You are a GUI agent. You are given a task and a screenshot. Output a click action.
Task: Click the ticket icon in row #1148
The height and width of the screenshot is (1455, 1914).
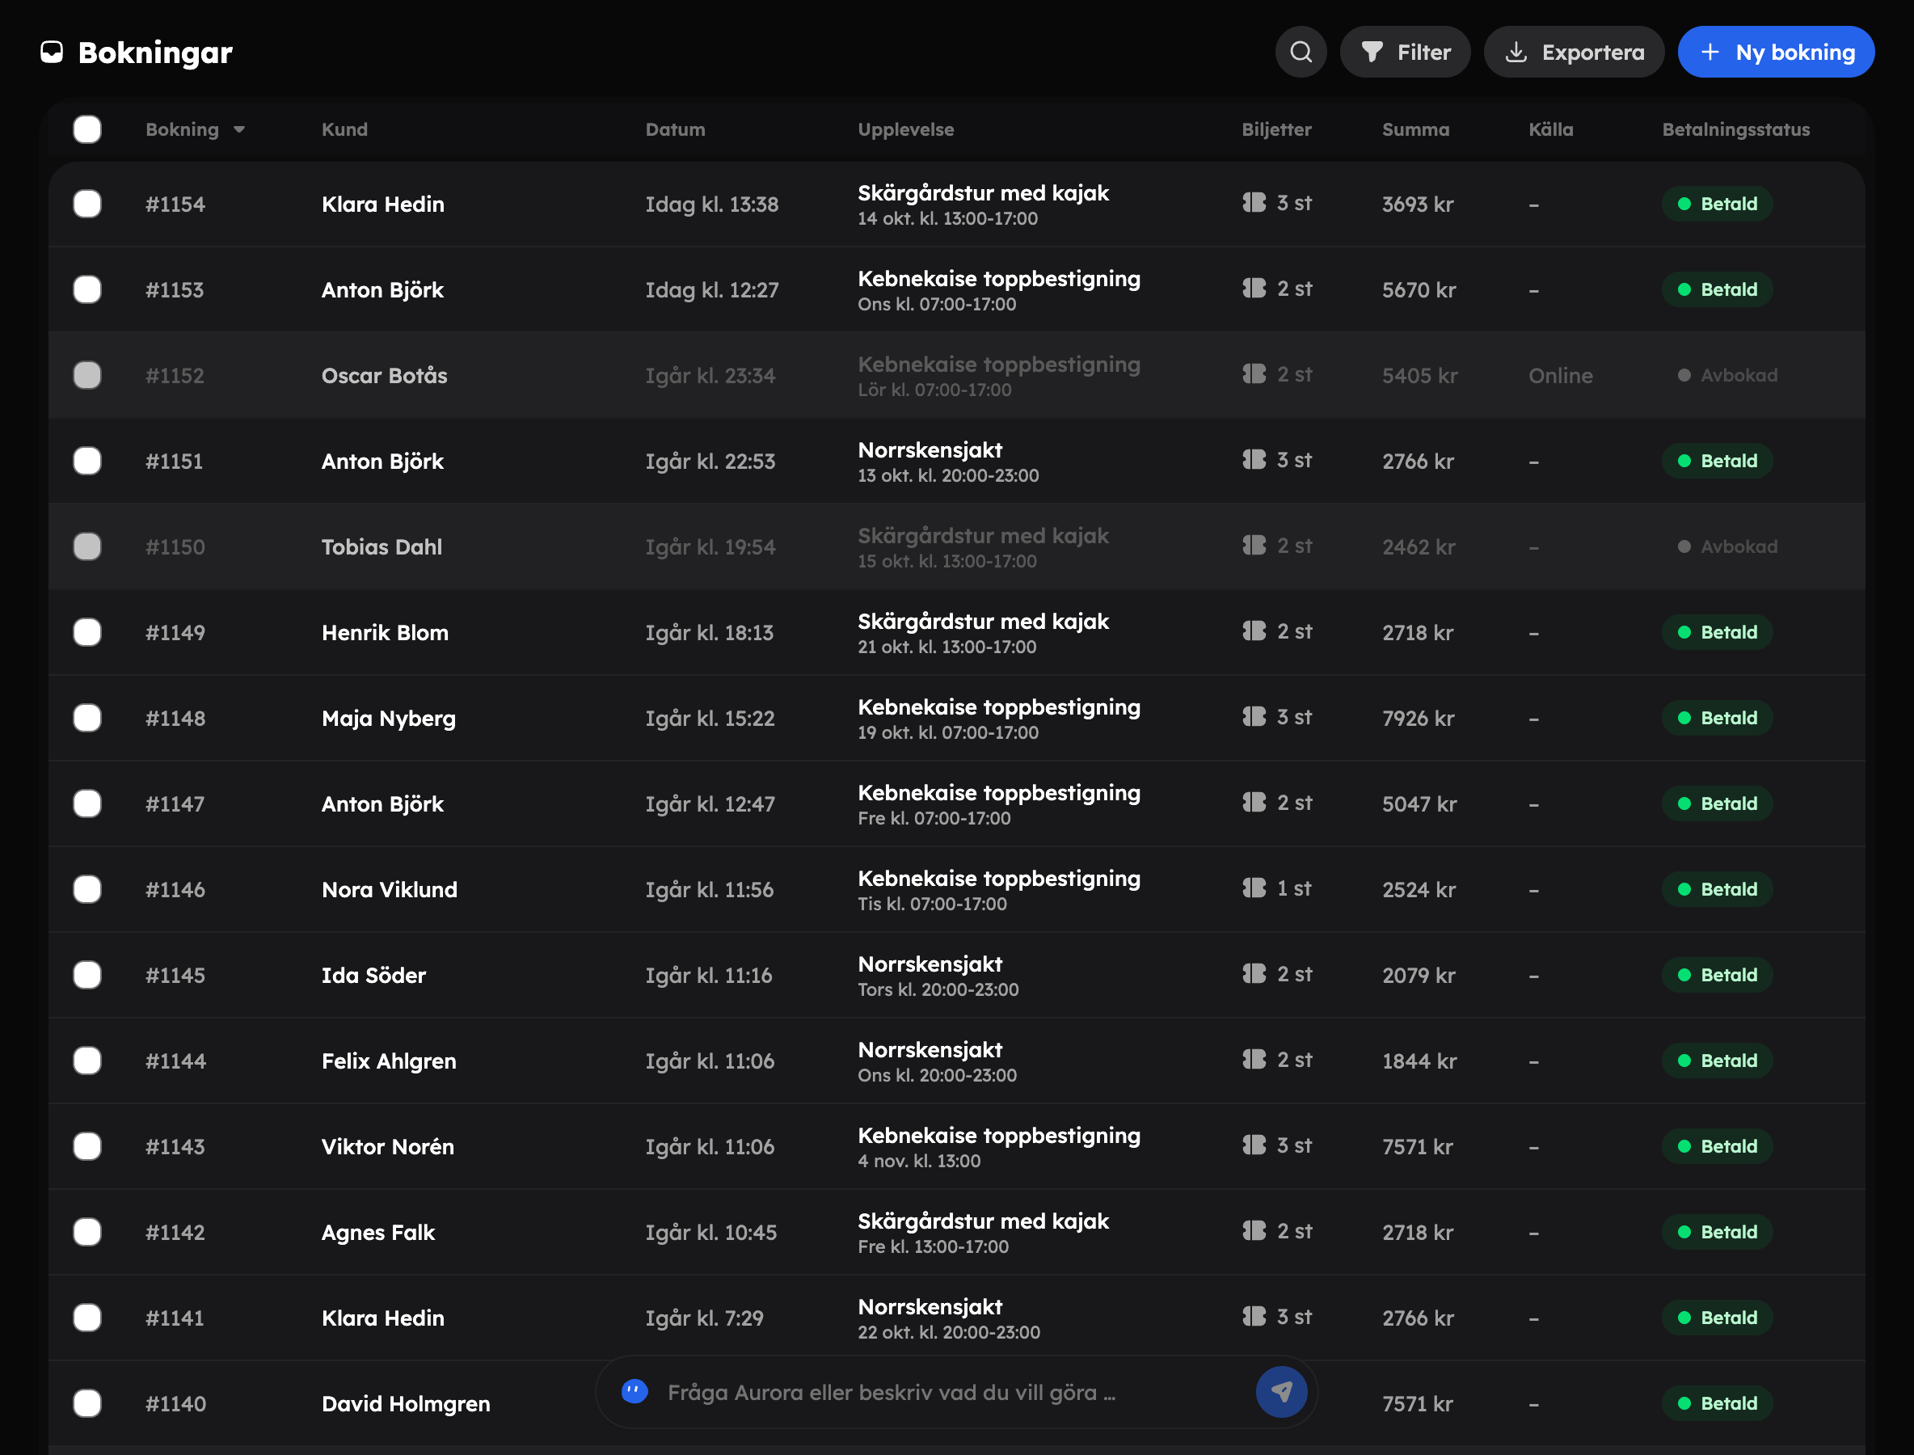[x=1253, y=717]
